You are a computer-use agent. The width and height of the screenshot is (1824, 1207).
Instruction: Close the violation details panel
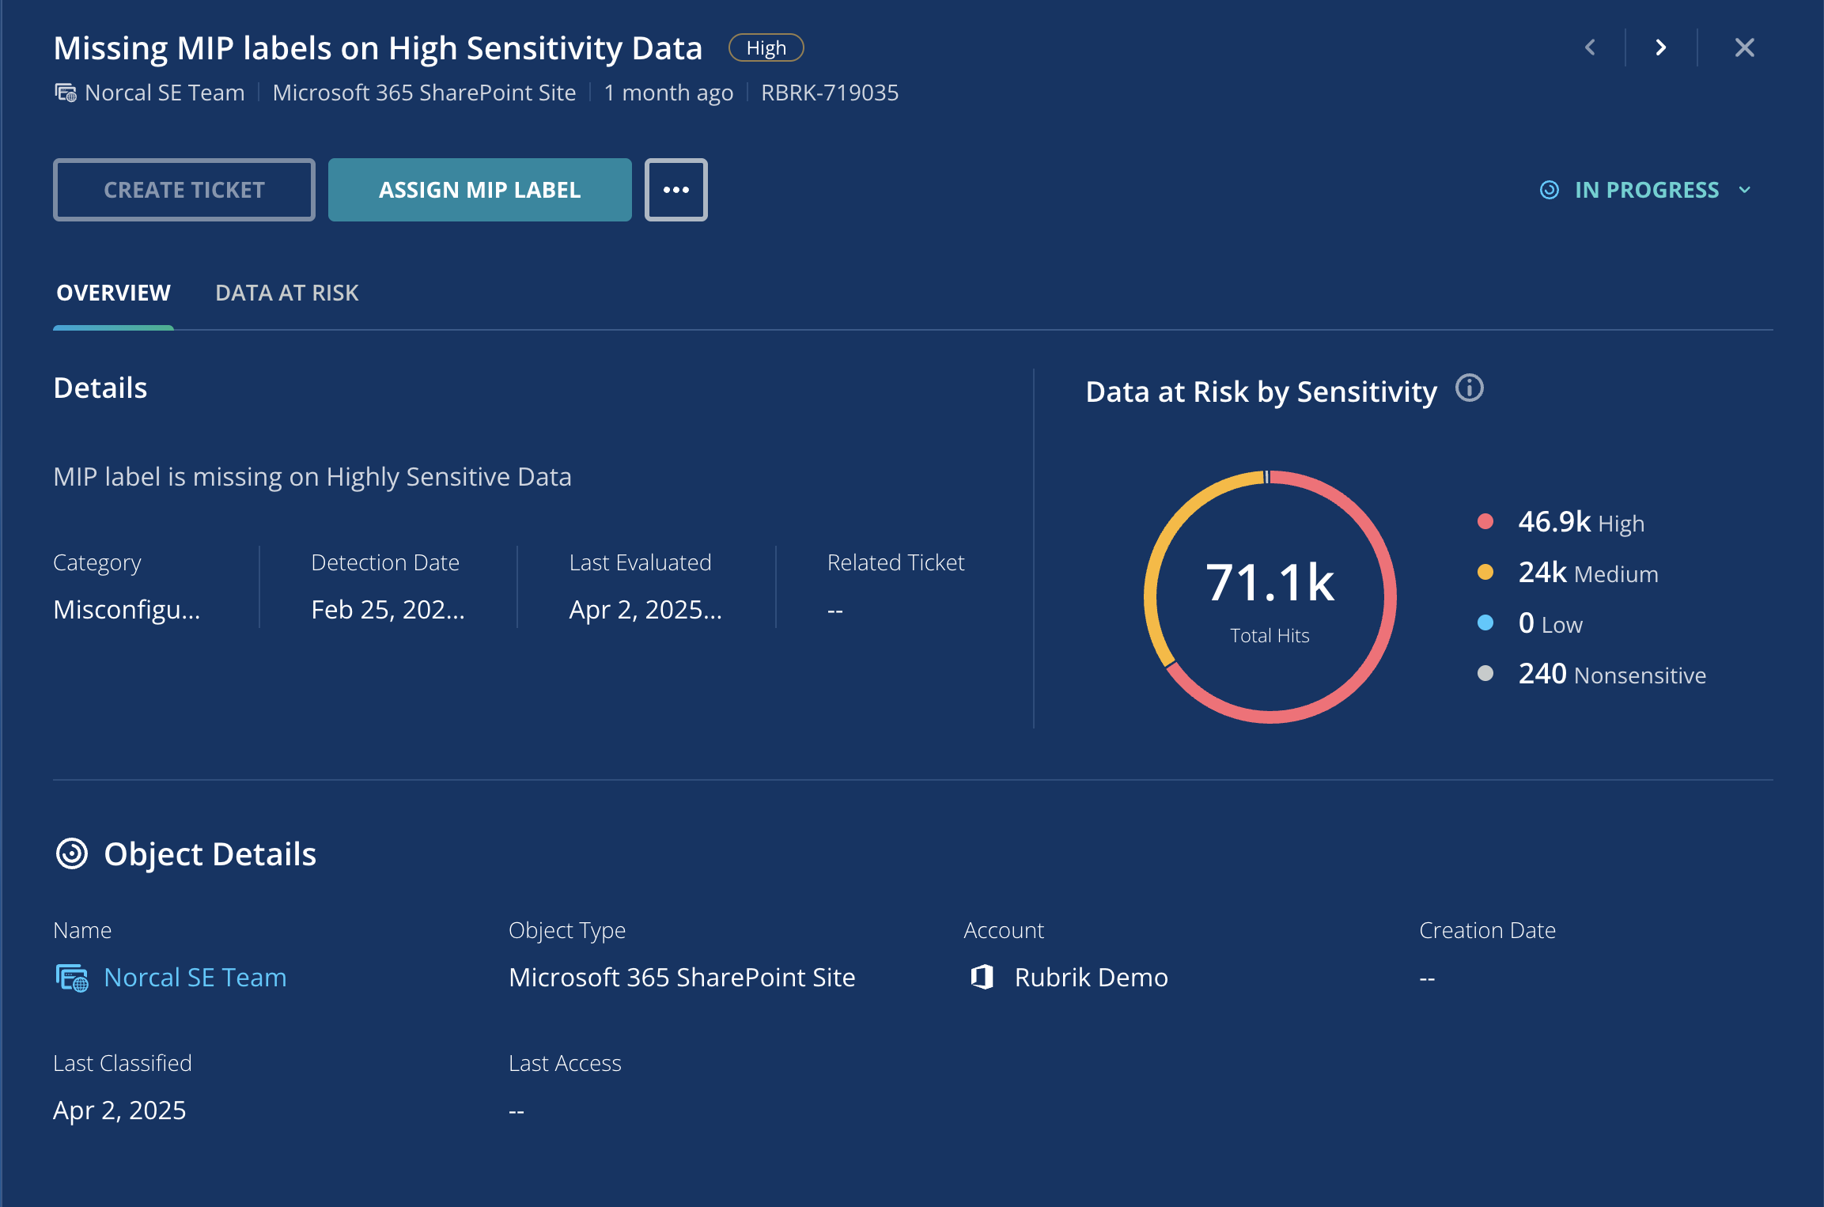1744,47
